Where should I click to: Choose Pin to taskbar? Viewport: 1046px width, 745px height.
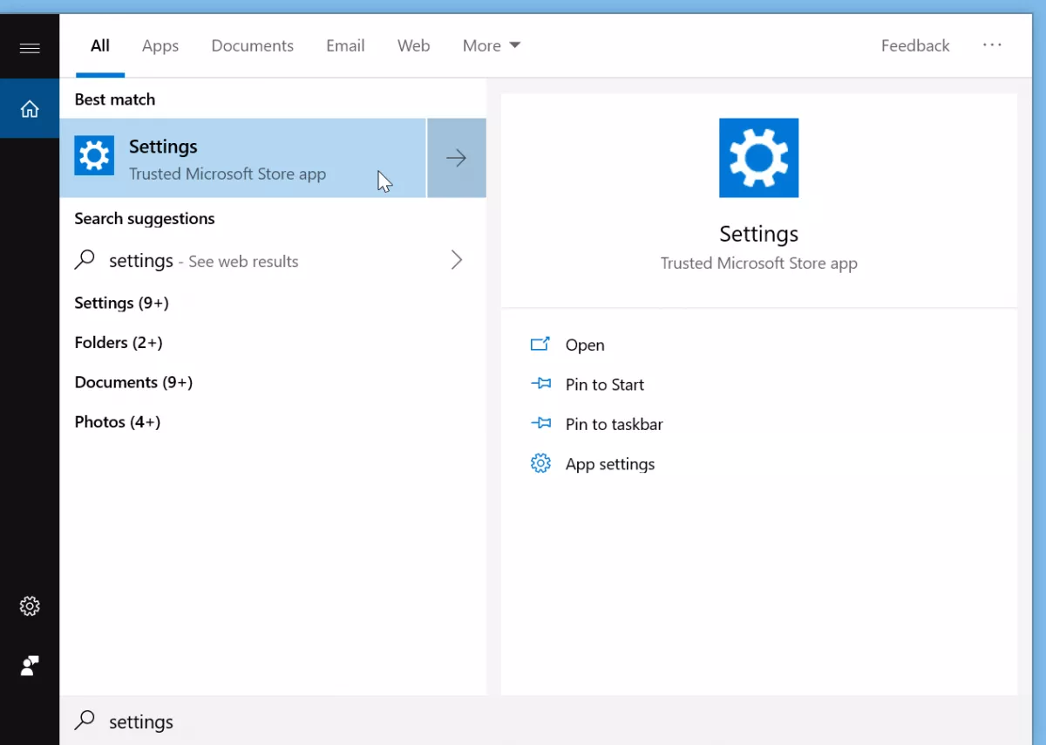(615, 424)
